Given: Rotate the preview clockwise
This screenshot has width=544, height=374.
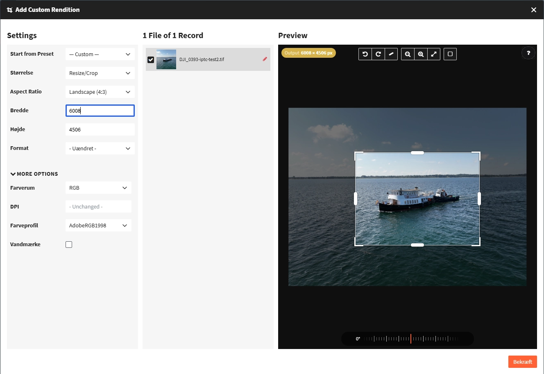Looking at the screenshot, I should click(x=378, y=54).
